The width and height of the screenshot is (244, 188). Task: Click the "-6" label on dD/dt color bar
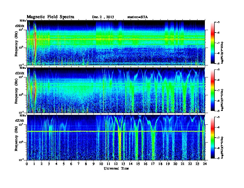(x=218, y=80)
